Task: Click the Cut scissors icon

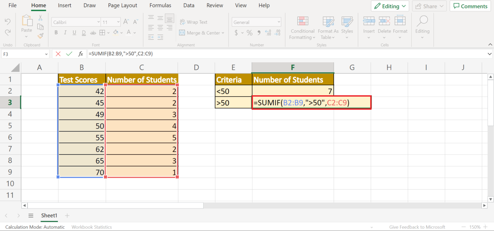Action: tap(41, 18)
